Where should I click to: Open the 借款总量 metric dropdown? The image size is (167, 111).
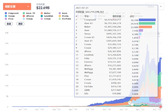[17, 6]
